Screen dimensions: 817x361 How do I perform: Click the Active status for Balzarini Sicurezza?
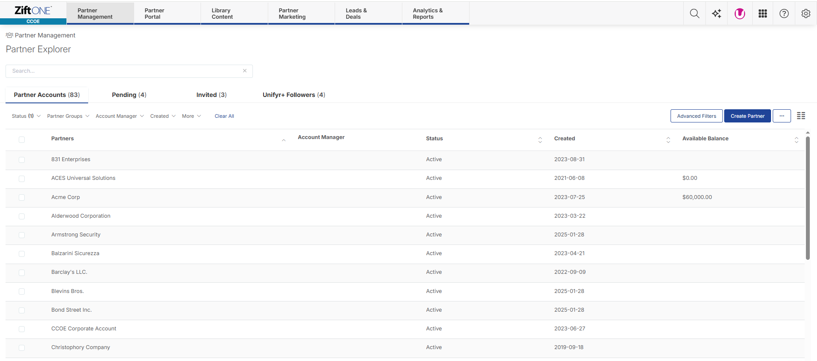(x=434, y=253)
